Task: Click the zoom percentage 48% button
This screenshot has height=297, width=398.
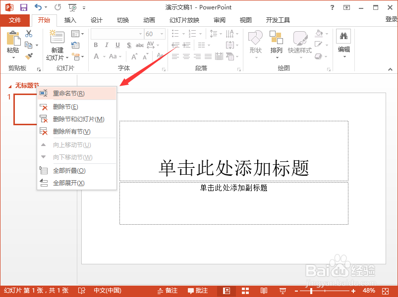Action: (x=369, y=291)
